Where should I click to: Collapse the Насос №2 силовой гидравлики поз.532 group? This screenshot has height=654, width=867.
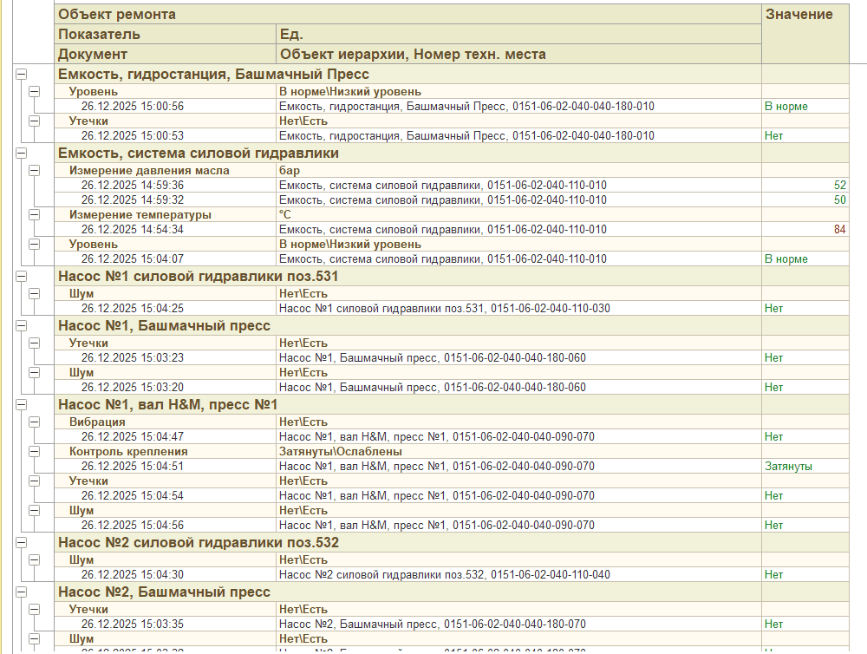coord(21,542)
